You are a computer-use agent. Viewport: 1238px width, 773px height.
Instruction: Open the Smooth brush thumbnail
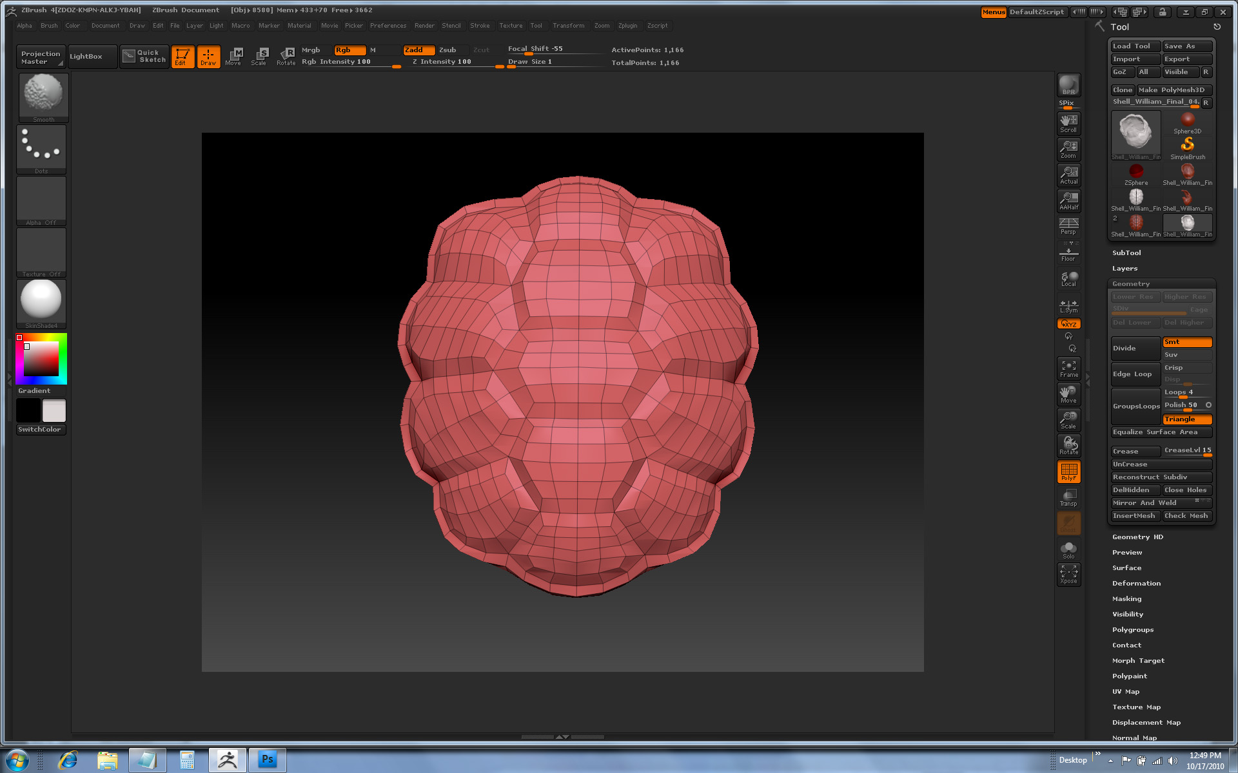(43, 95)
